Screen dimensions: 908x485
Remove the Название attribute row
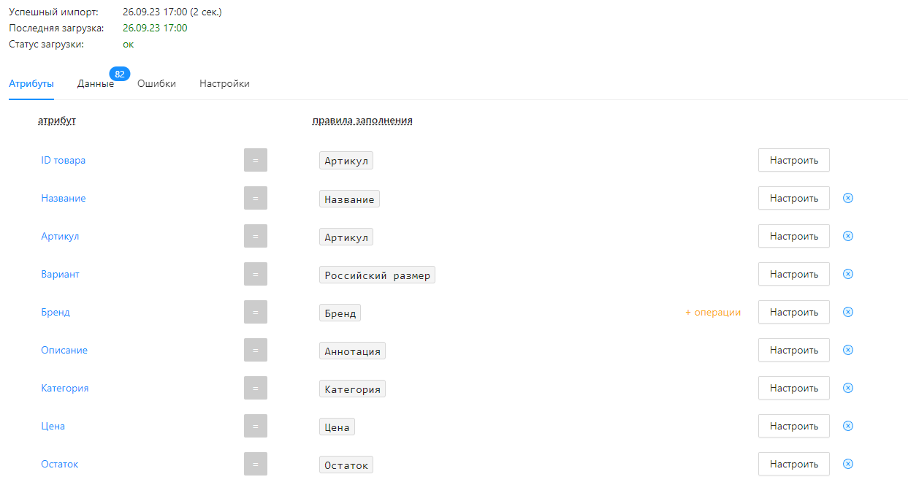848,198
